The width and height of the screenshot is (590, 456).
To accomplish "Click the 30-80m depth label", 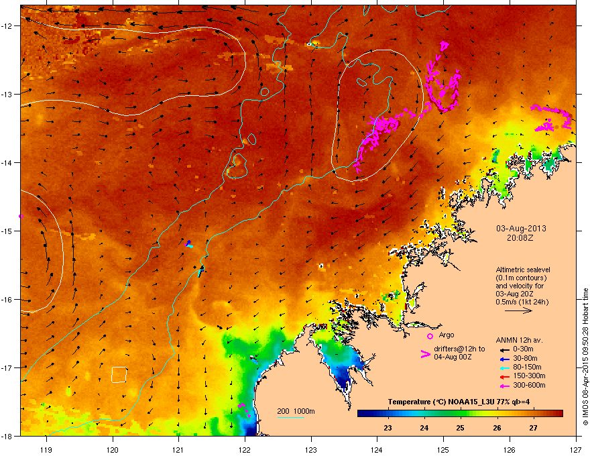I will (525, 358).
